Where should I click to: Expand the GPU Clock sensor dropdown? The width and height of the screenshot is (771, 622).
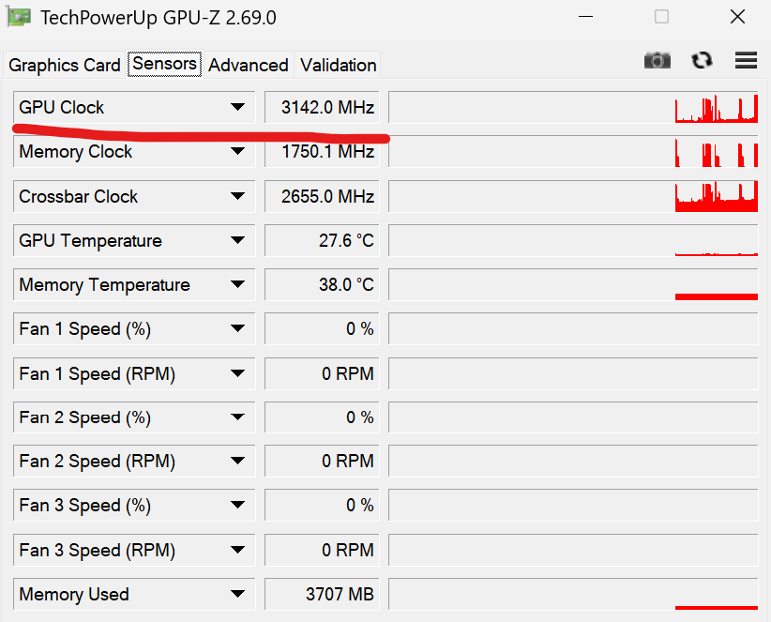(x=237, y=107)
